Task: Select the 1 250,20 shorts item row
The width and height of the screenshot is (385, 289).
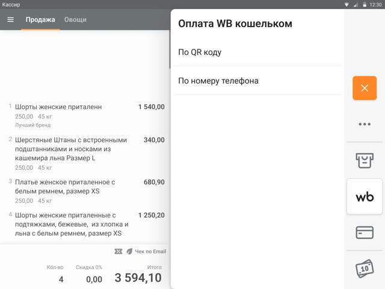Action: coord(84,224)
